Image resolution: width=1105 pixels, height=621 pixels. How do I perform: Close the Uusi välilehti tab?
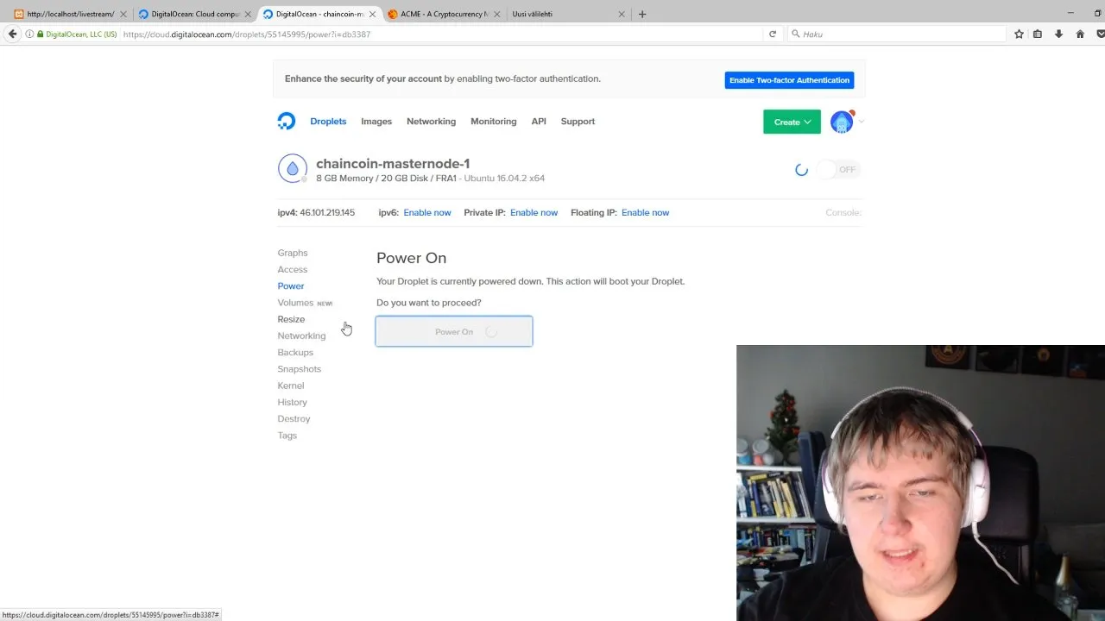621,14
